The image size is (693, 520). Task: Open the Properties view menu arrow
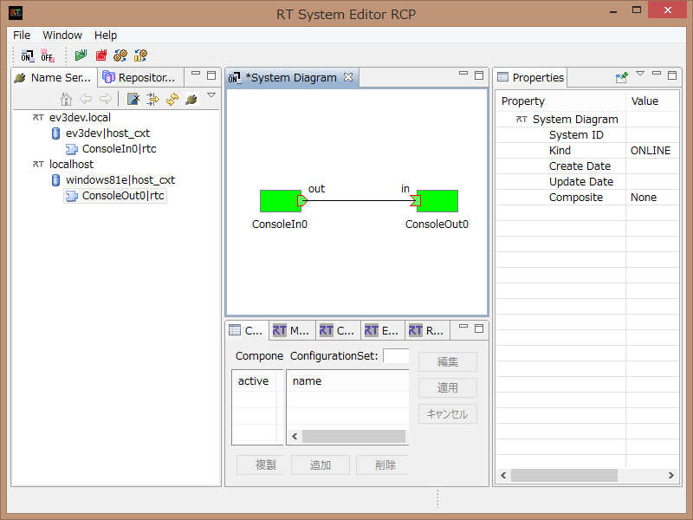pos(640,75)
